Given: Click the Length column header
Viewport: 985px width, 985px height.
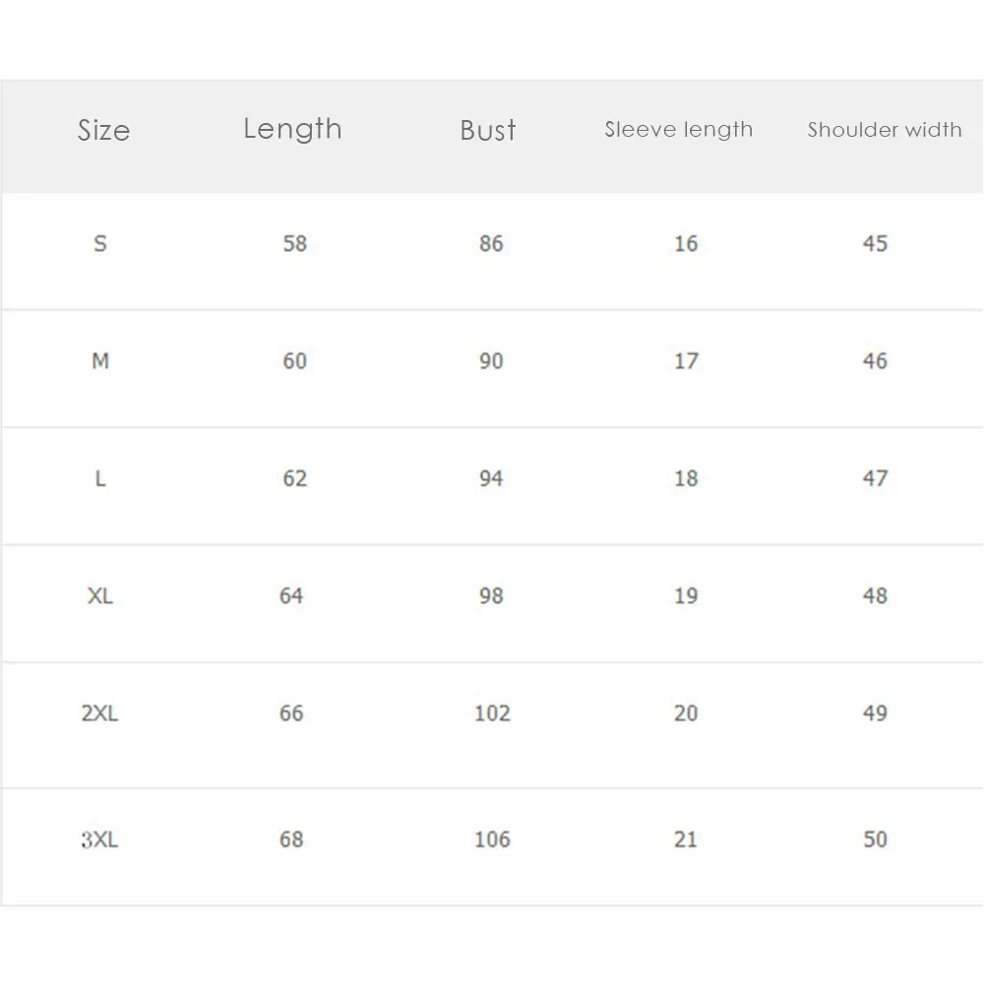Looking at the screenshot, I should [x=292, y=129].
